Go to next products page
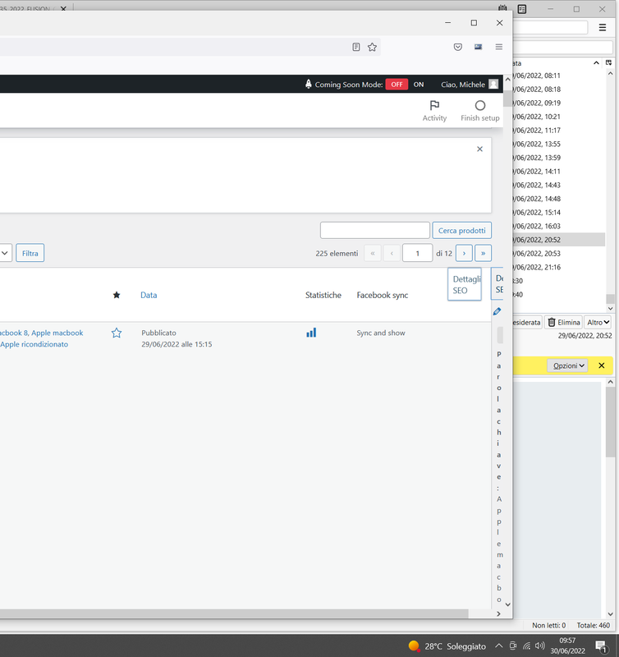619x657 pixels. (464, 253)
